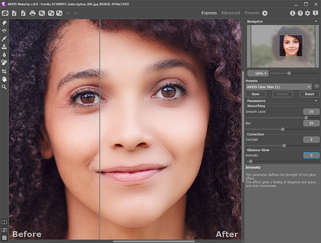Click the Reset button
This screenshot has width=321, height=243.
[x=310, y=94]
